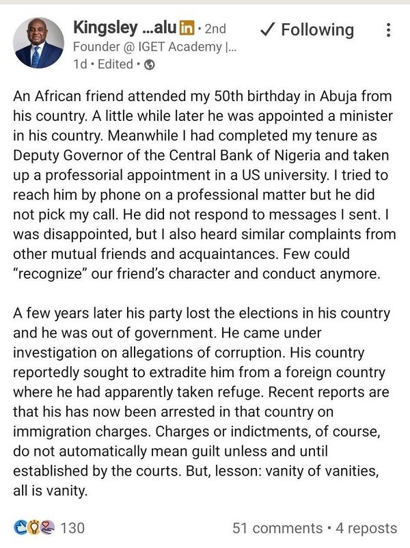Click the Founder @ IGET Academy headline
Image resolution: width=410 pixels, height=548 pixels.
pyautogui.click(x=155, y=47)
